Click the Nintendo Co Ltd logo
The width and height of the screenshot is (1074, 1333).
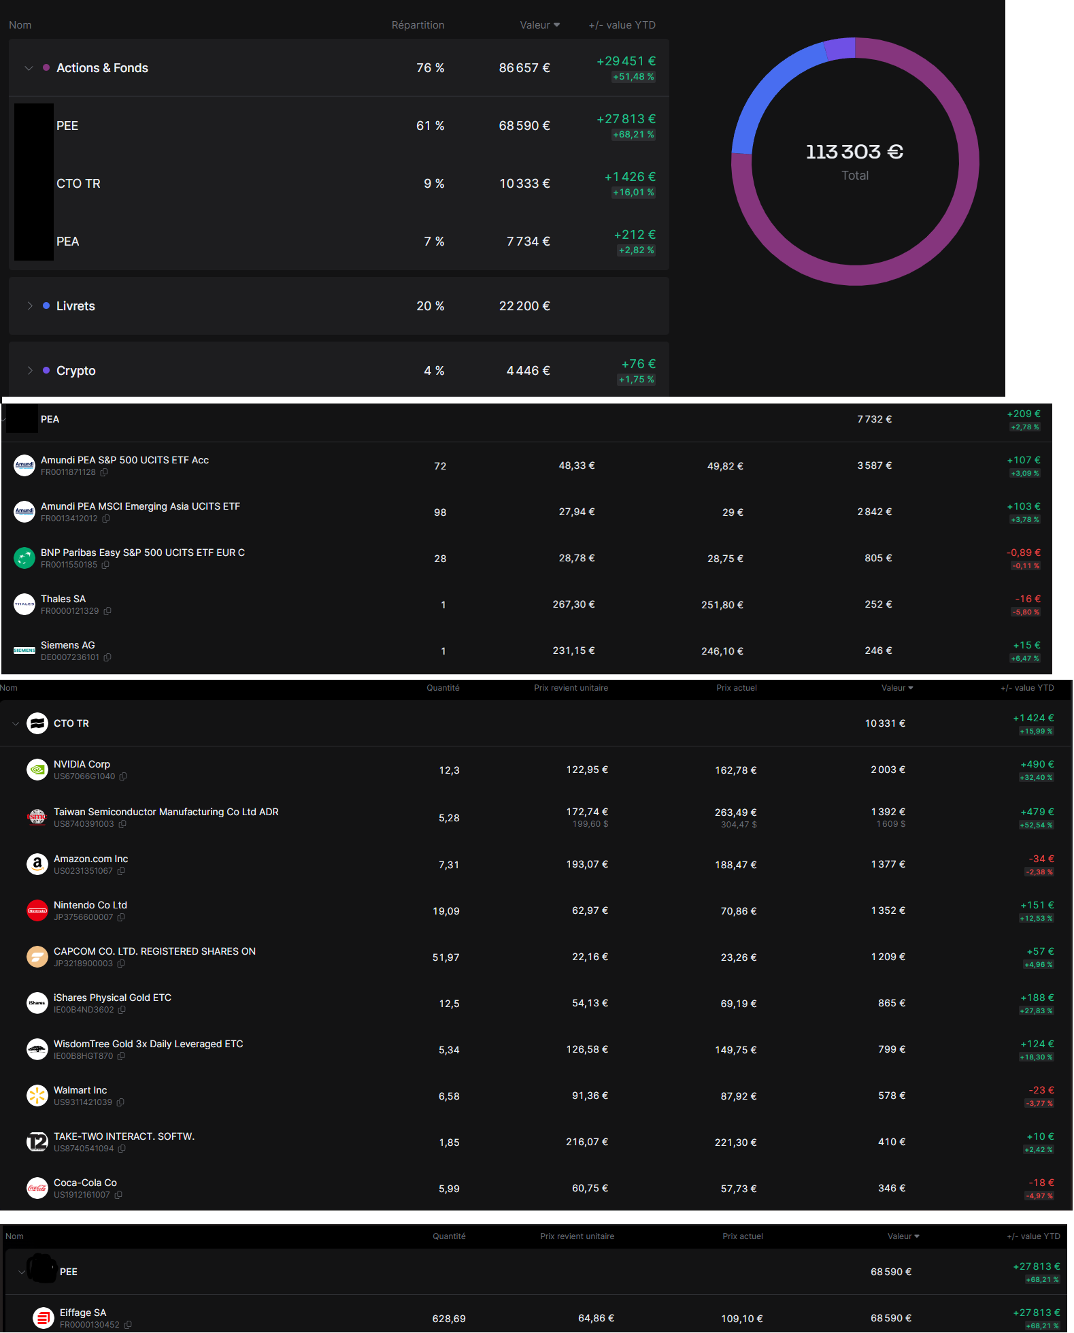(37, 910)
